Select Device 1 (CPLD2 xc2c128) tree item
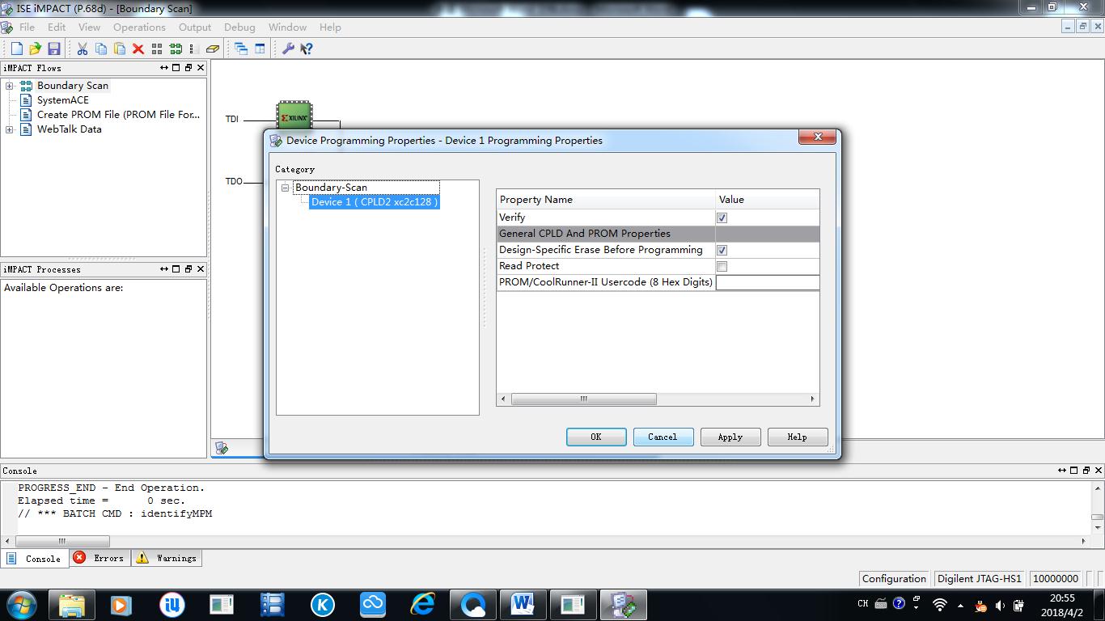 click(x=375, y=202)
